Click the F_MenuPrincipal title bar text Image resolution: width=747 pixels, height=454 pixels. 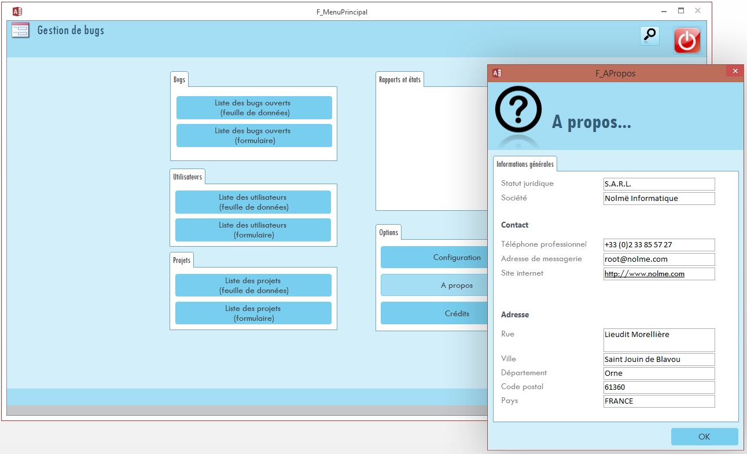click(x=342, y=12)
